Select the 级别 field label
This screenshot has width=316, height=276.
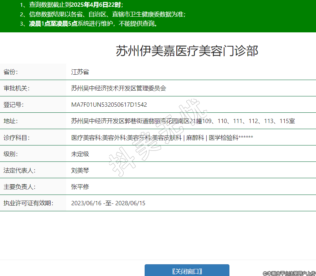point(11,154)
